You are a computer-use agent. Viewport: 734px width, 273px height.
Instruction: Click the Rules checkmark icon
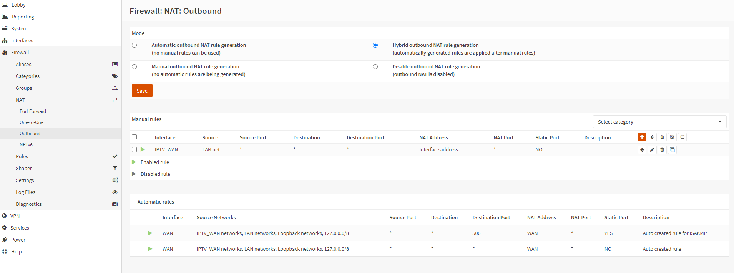115,156
